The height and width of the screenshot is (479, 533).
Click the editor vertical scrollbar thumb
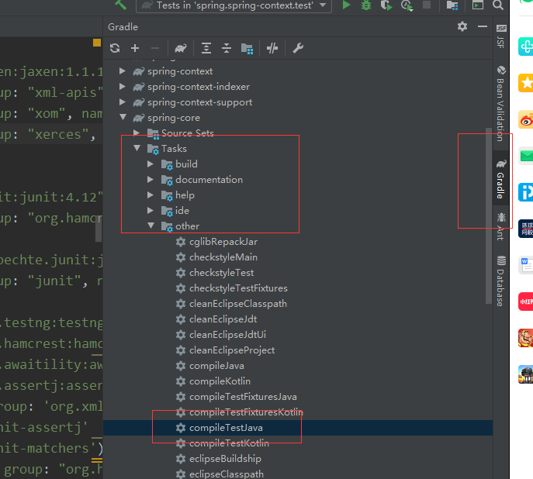coord(99,228)
